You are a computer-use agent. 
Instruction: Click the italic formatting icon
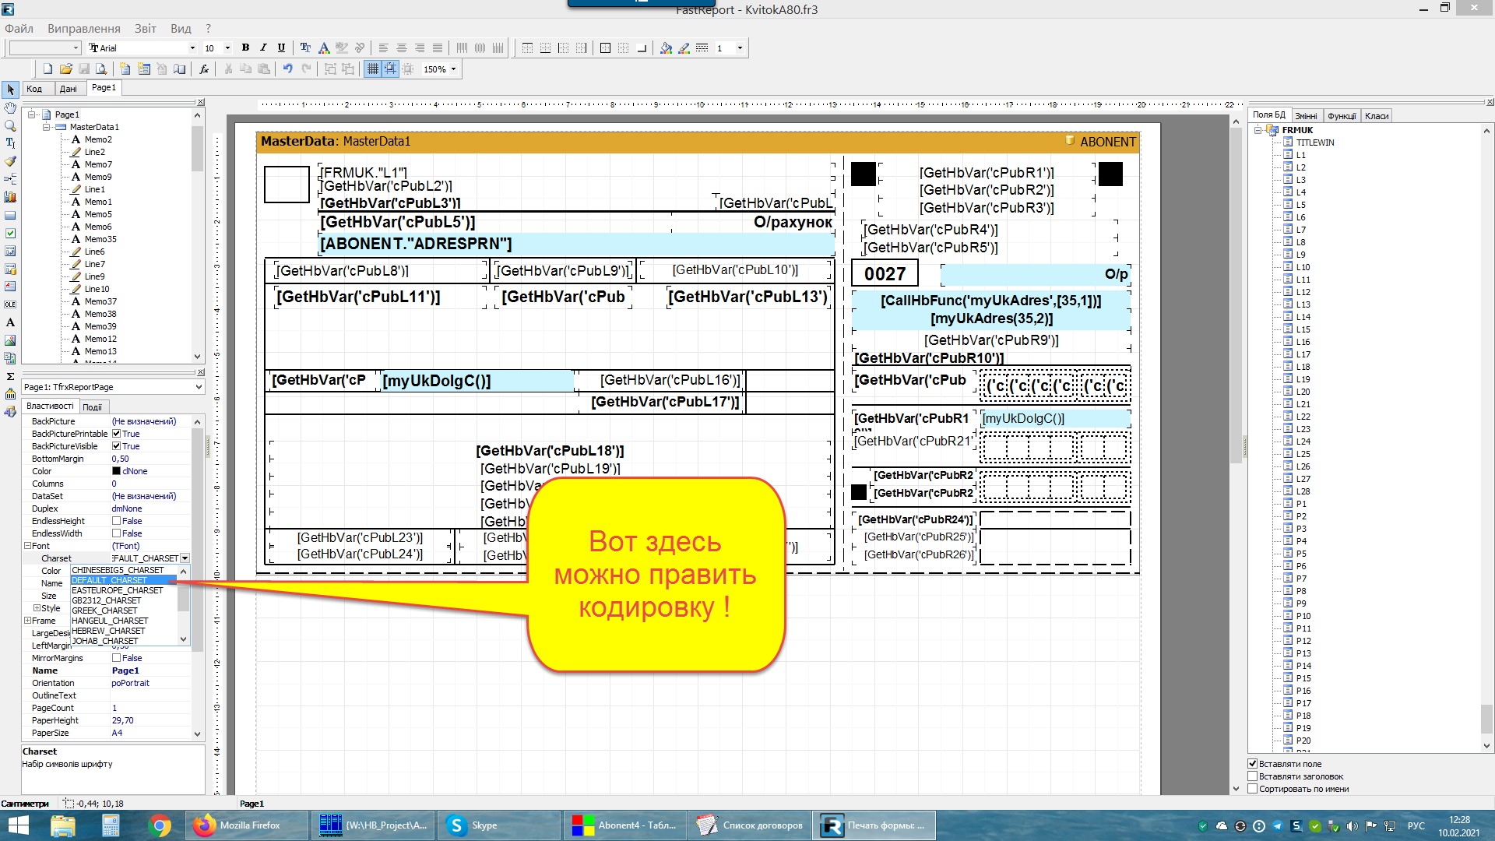tap(263, 48)
